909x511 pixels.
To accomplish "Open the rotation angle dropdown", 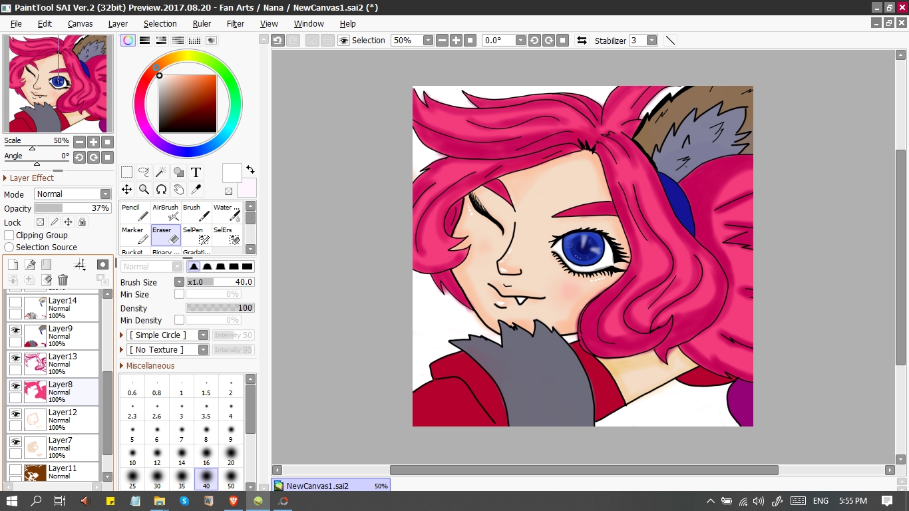I will pyautogui.click(x=521, y=40).
